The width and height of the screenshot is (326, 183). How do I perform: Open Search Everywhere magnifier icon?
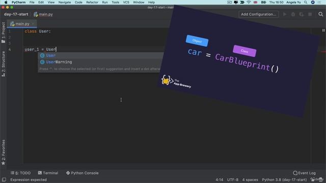pyautogui.click(x=320, y=14)
